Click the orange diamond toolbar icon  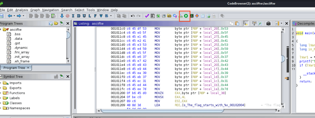pos(197,16)
